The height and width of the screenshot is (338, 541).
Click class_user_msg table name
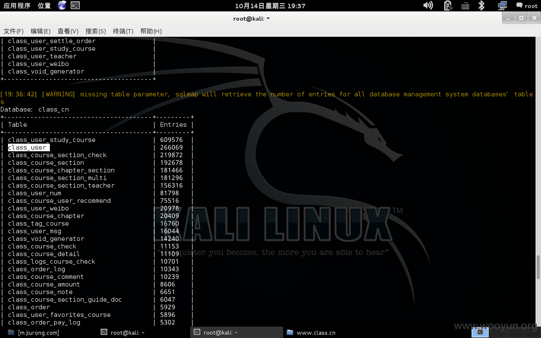coord(34,231)
